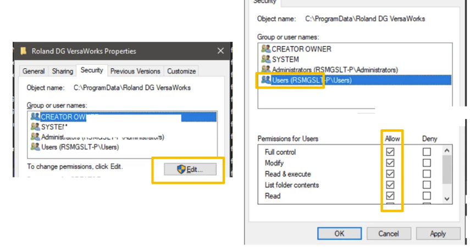Select CREATOR OWNER group icon in Properties list

pos(35,117)
